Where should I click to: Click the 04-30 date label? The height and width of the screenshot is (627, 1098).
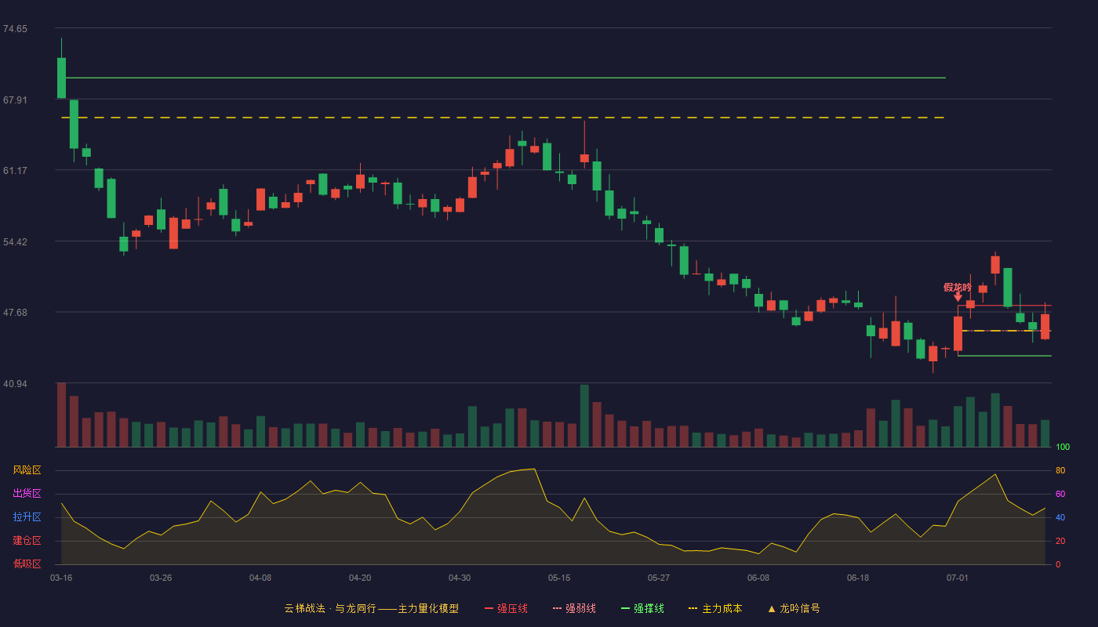(x=460, y=578)
